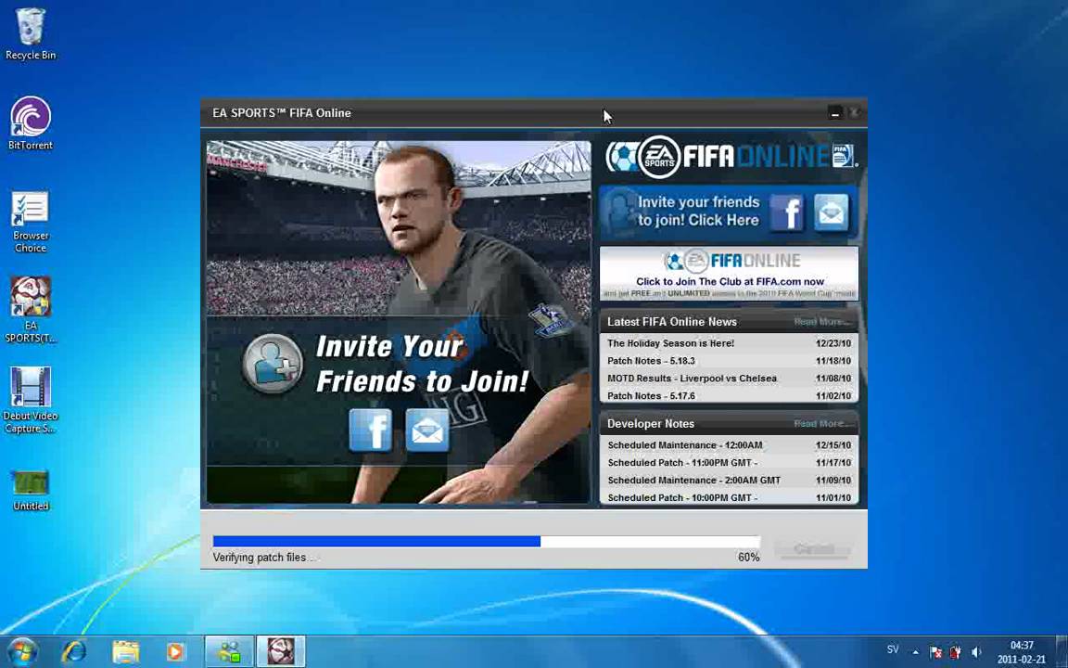Click the volume speaker tray icon
Viewport: 1068px width, 668px height.
(x=976, y=652)
